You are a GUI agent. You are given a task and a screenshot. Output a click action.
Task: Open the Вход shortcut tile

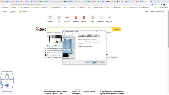tap(93, 19)
